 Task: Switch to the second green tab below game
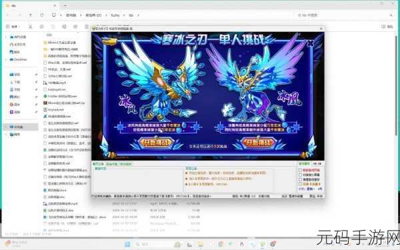(112, 164)
